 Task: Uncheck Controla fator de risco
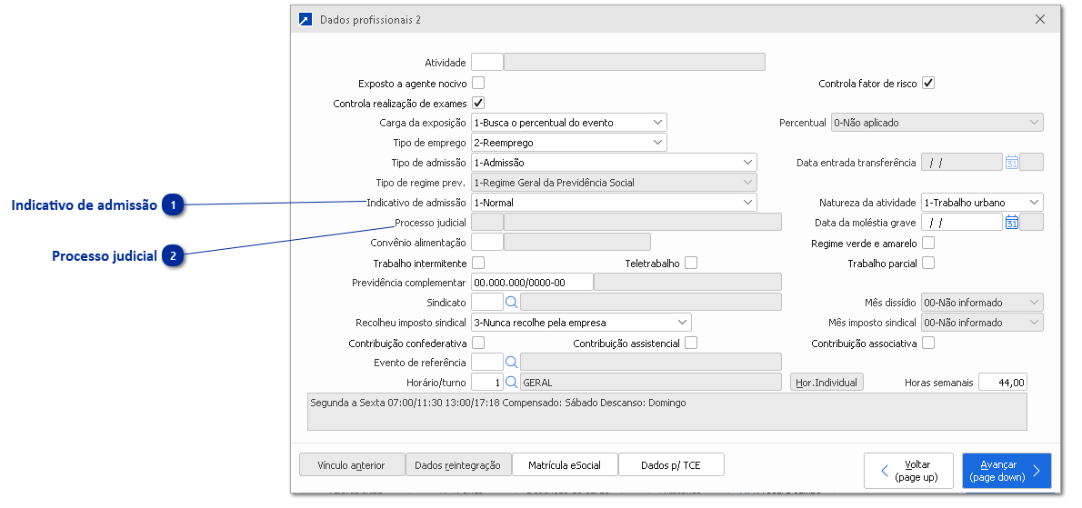[928, 84]
